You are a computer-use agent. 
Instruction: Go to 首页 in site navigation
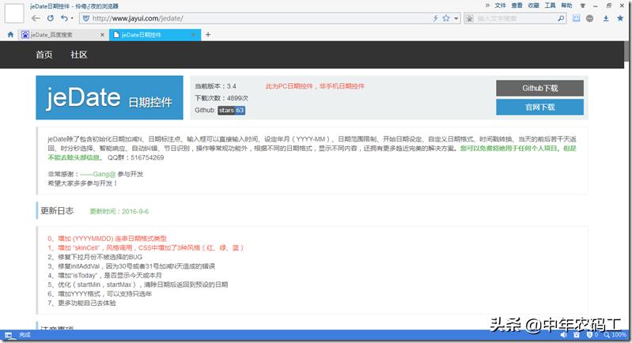tap(44, 55)
